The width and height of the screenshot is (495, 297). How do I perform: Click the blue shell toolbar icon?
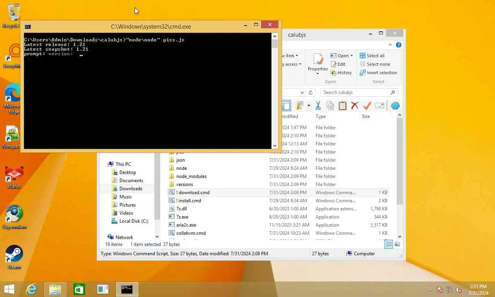click(x=395, y=106)
